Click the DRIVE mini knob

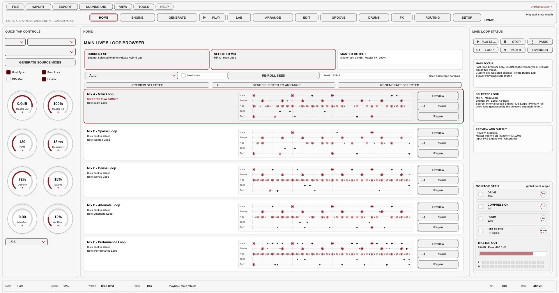[x=543, y=194]
